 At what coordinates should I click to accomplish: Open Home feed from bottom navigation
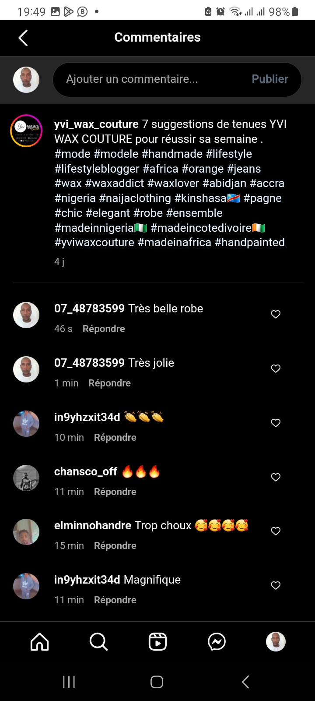pyautogui.click(x=39, y=642)
